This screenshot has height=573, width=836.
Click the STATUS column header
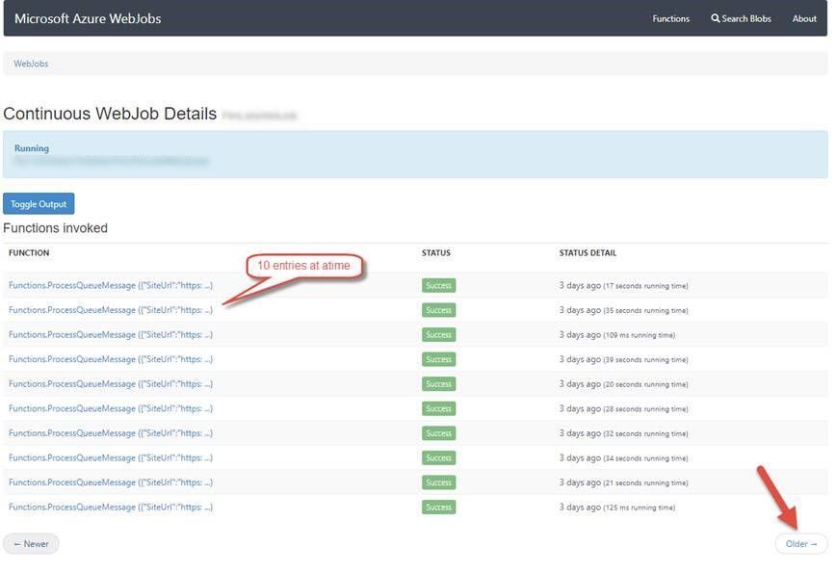point(436,252)
